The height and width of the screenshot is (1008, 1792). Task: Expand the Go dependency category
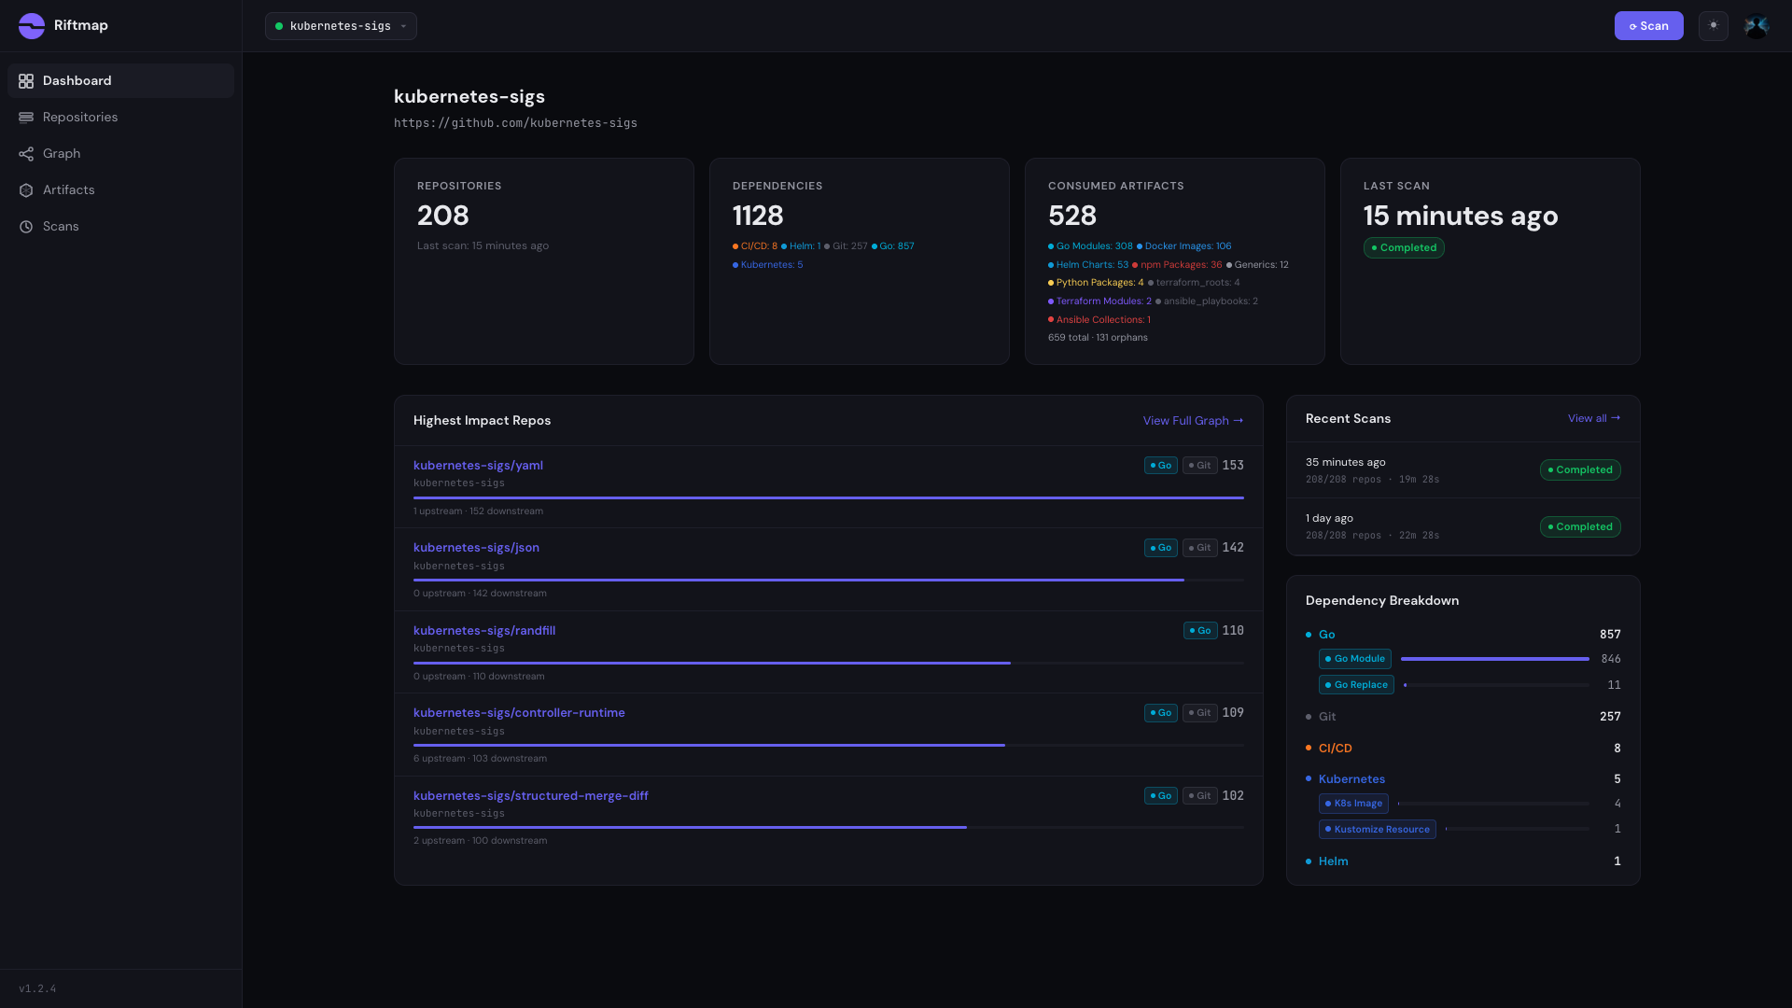click(1463, 635)
